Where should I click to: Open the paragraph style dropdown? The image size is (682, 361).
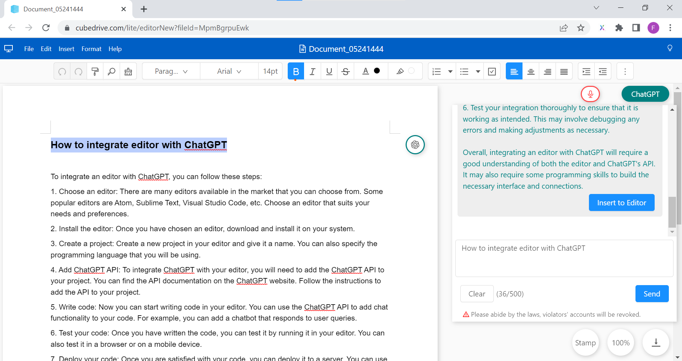[171, 72]
